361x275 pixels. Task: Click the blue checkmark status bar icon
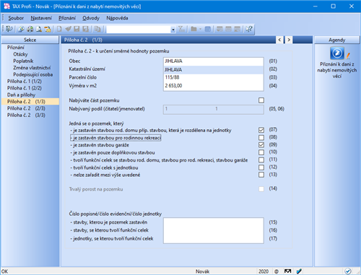[299, 271]
